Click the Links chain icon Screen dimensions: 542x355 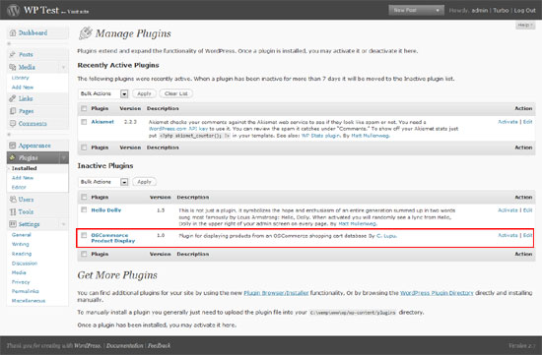pyautogui.click(x=13, y=98)
